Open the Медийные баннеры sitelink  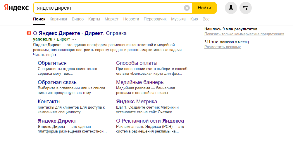pyautogui.click(x=140, y=82)
